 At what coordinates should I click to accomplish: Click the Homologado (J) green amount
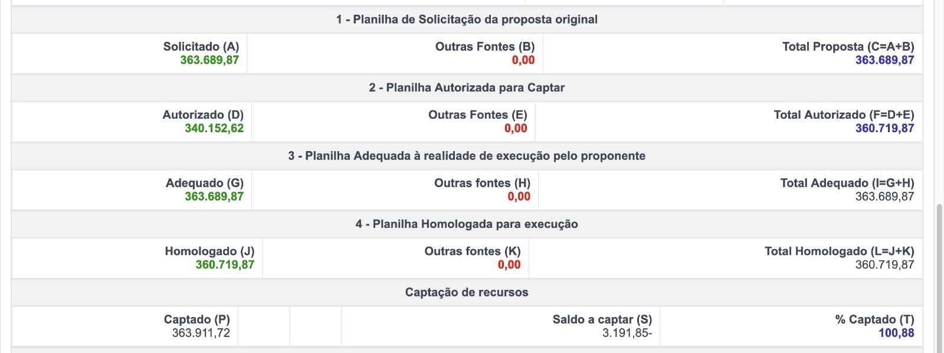[x=225, y=265]
